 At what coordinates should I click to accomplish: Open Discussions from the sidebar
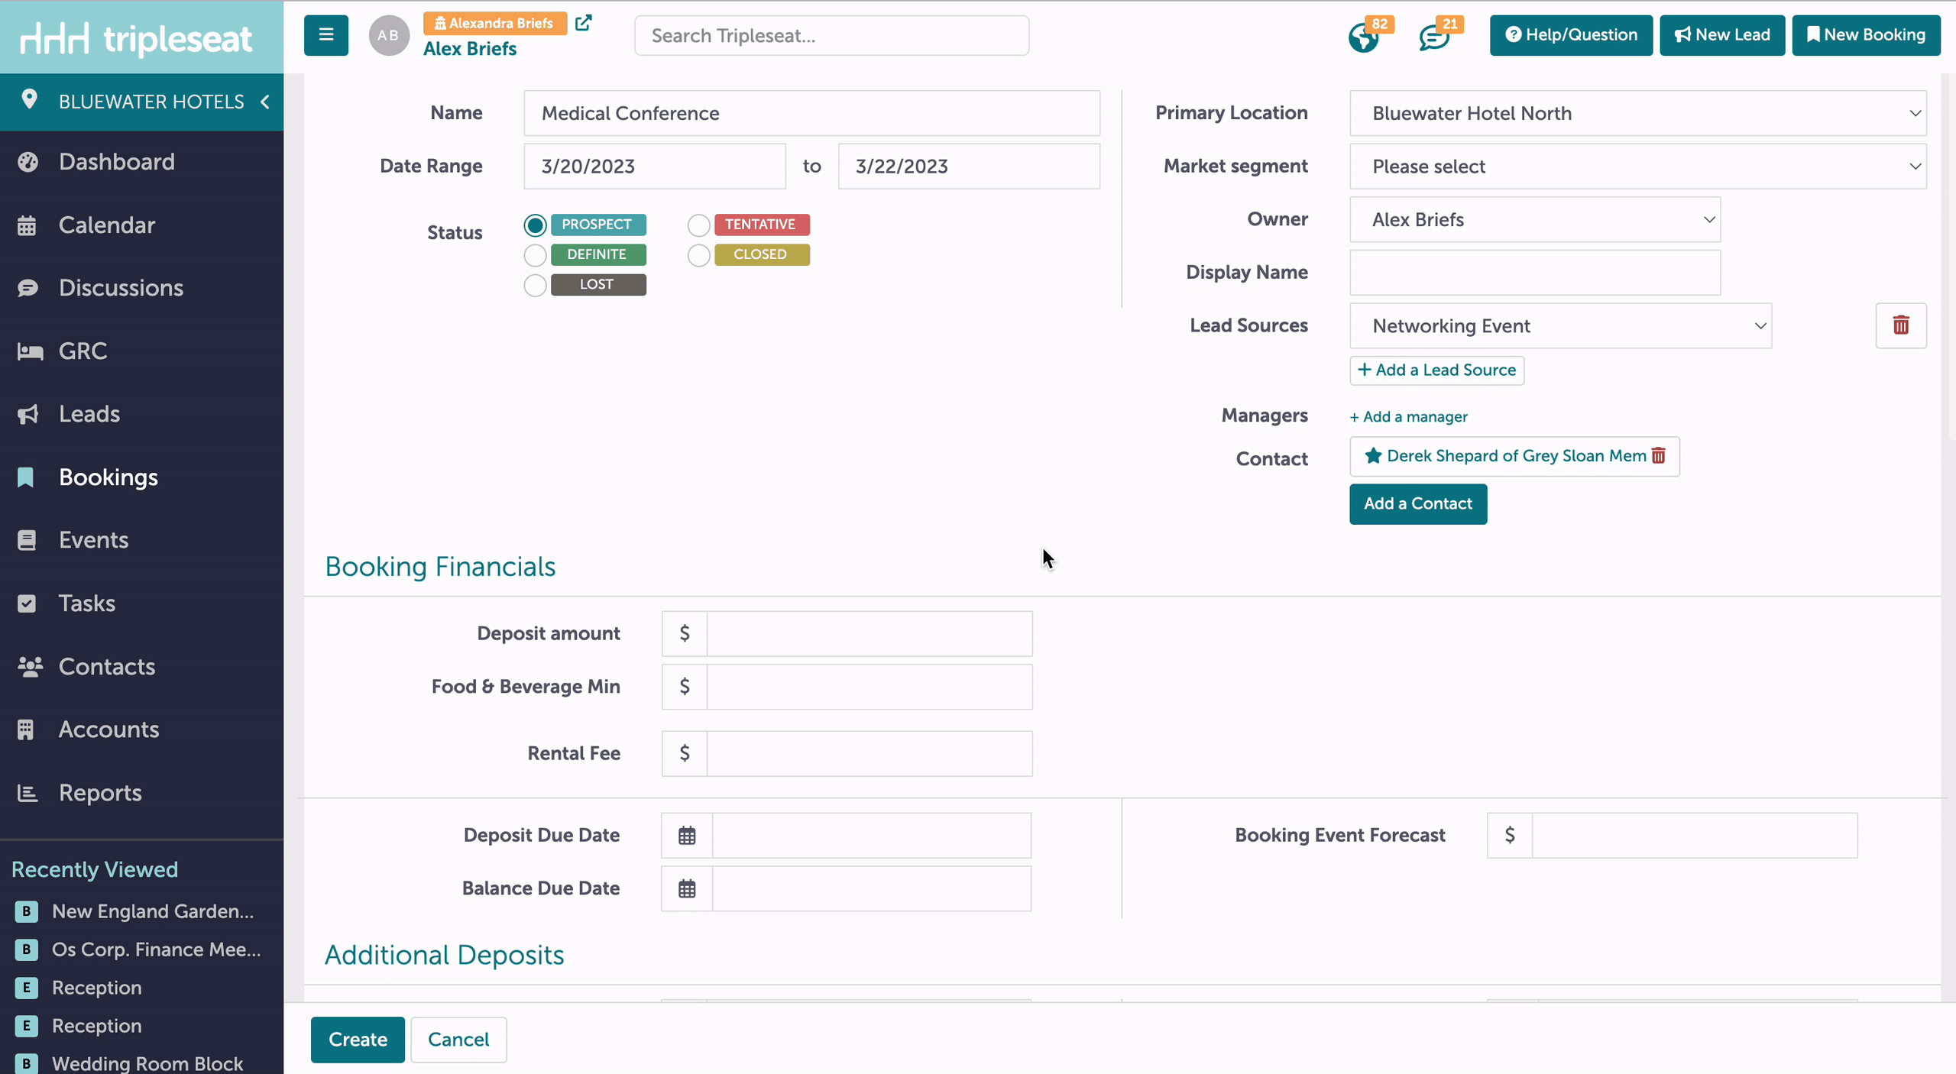[121, 288]
